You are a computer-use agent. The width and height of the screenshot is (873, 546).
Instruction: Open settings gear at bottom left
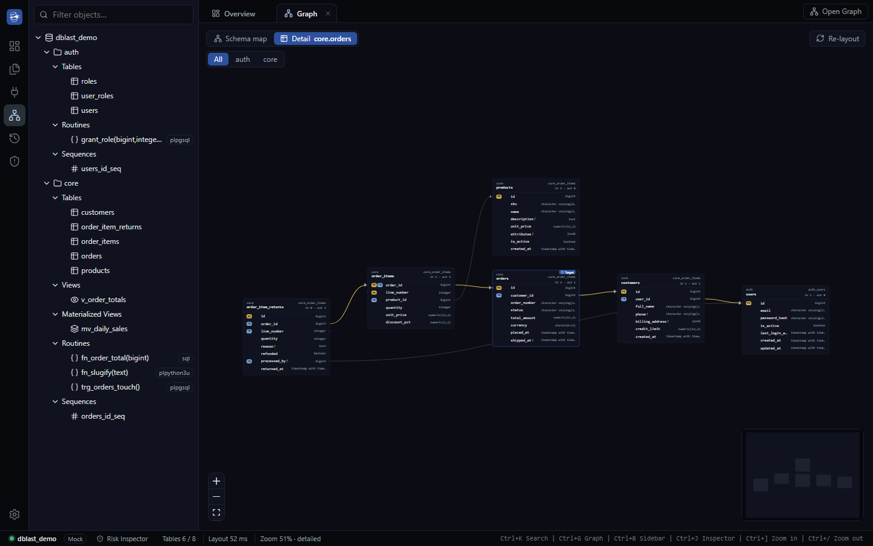coord(15,514)
